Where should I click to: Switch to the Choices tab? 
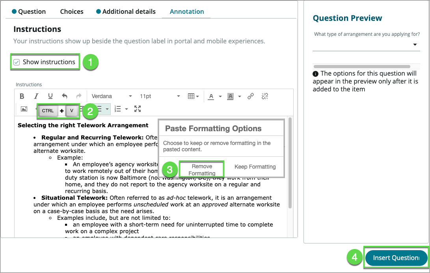(x=72, y=11)
